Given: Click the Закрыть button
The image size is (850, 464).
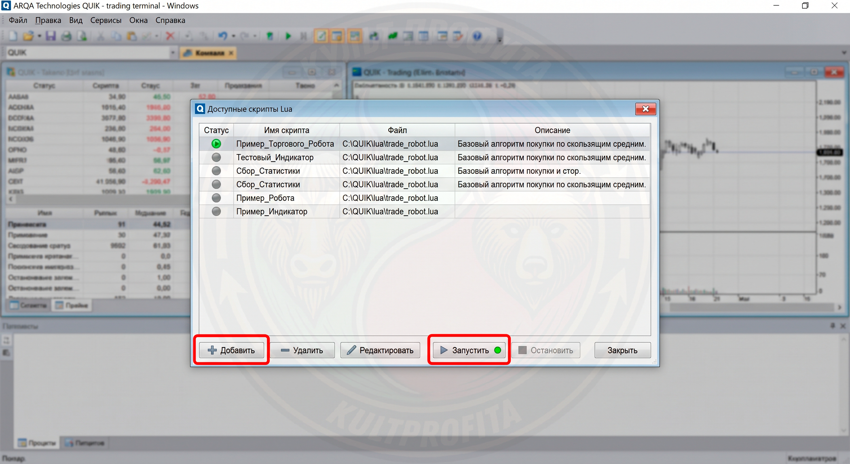Looking at the screenshot, I should [623, 350].
